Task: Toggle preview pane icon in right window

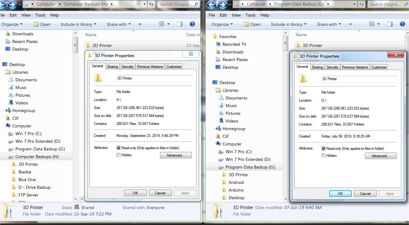Action: point(390,24)
